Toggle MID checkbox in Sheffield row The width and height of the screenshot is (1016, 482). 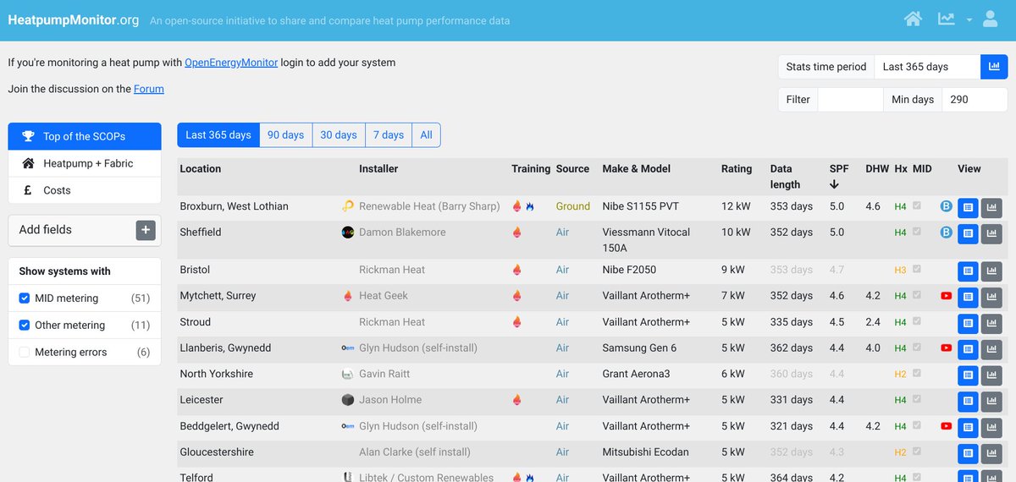click(917, 232)
